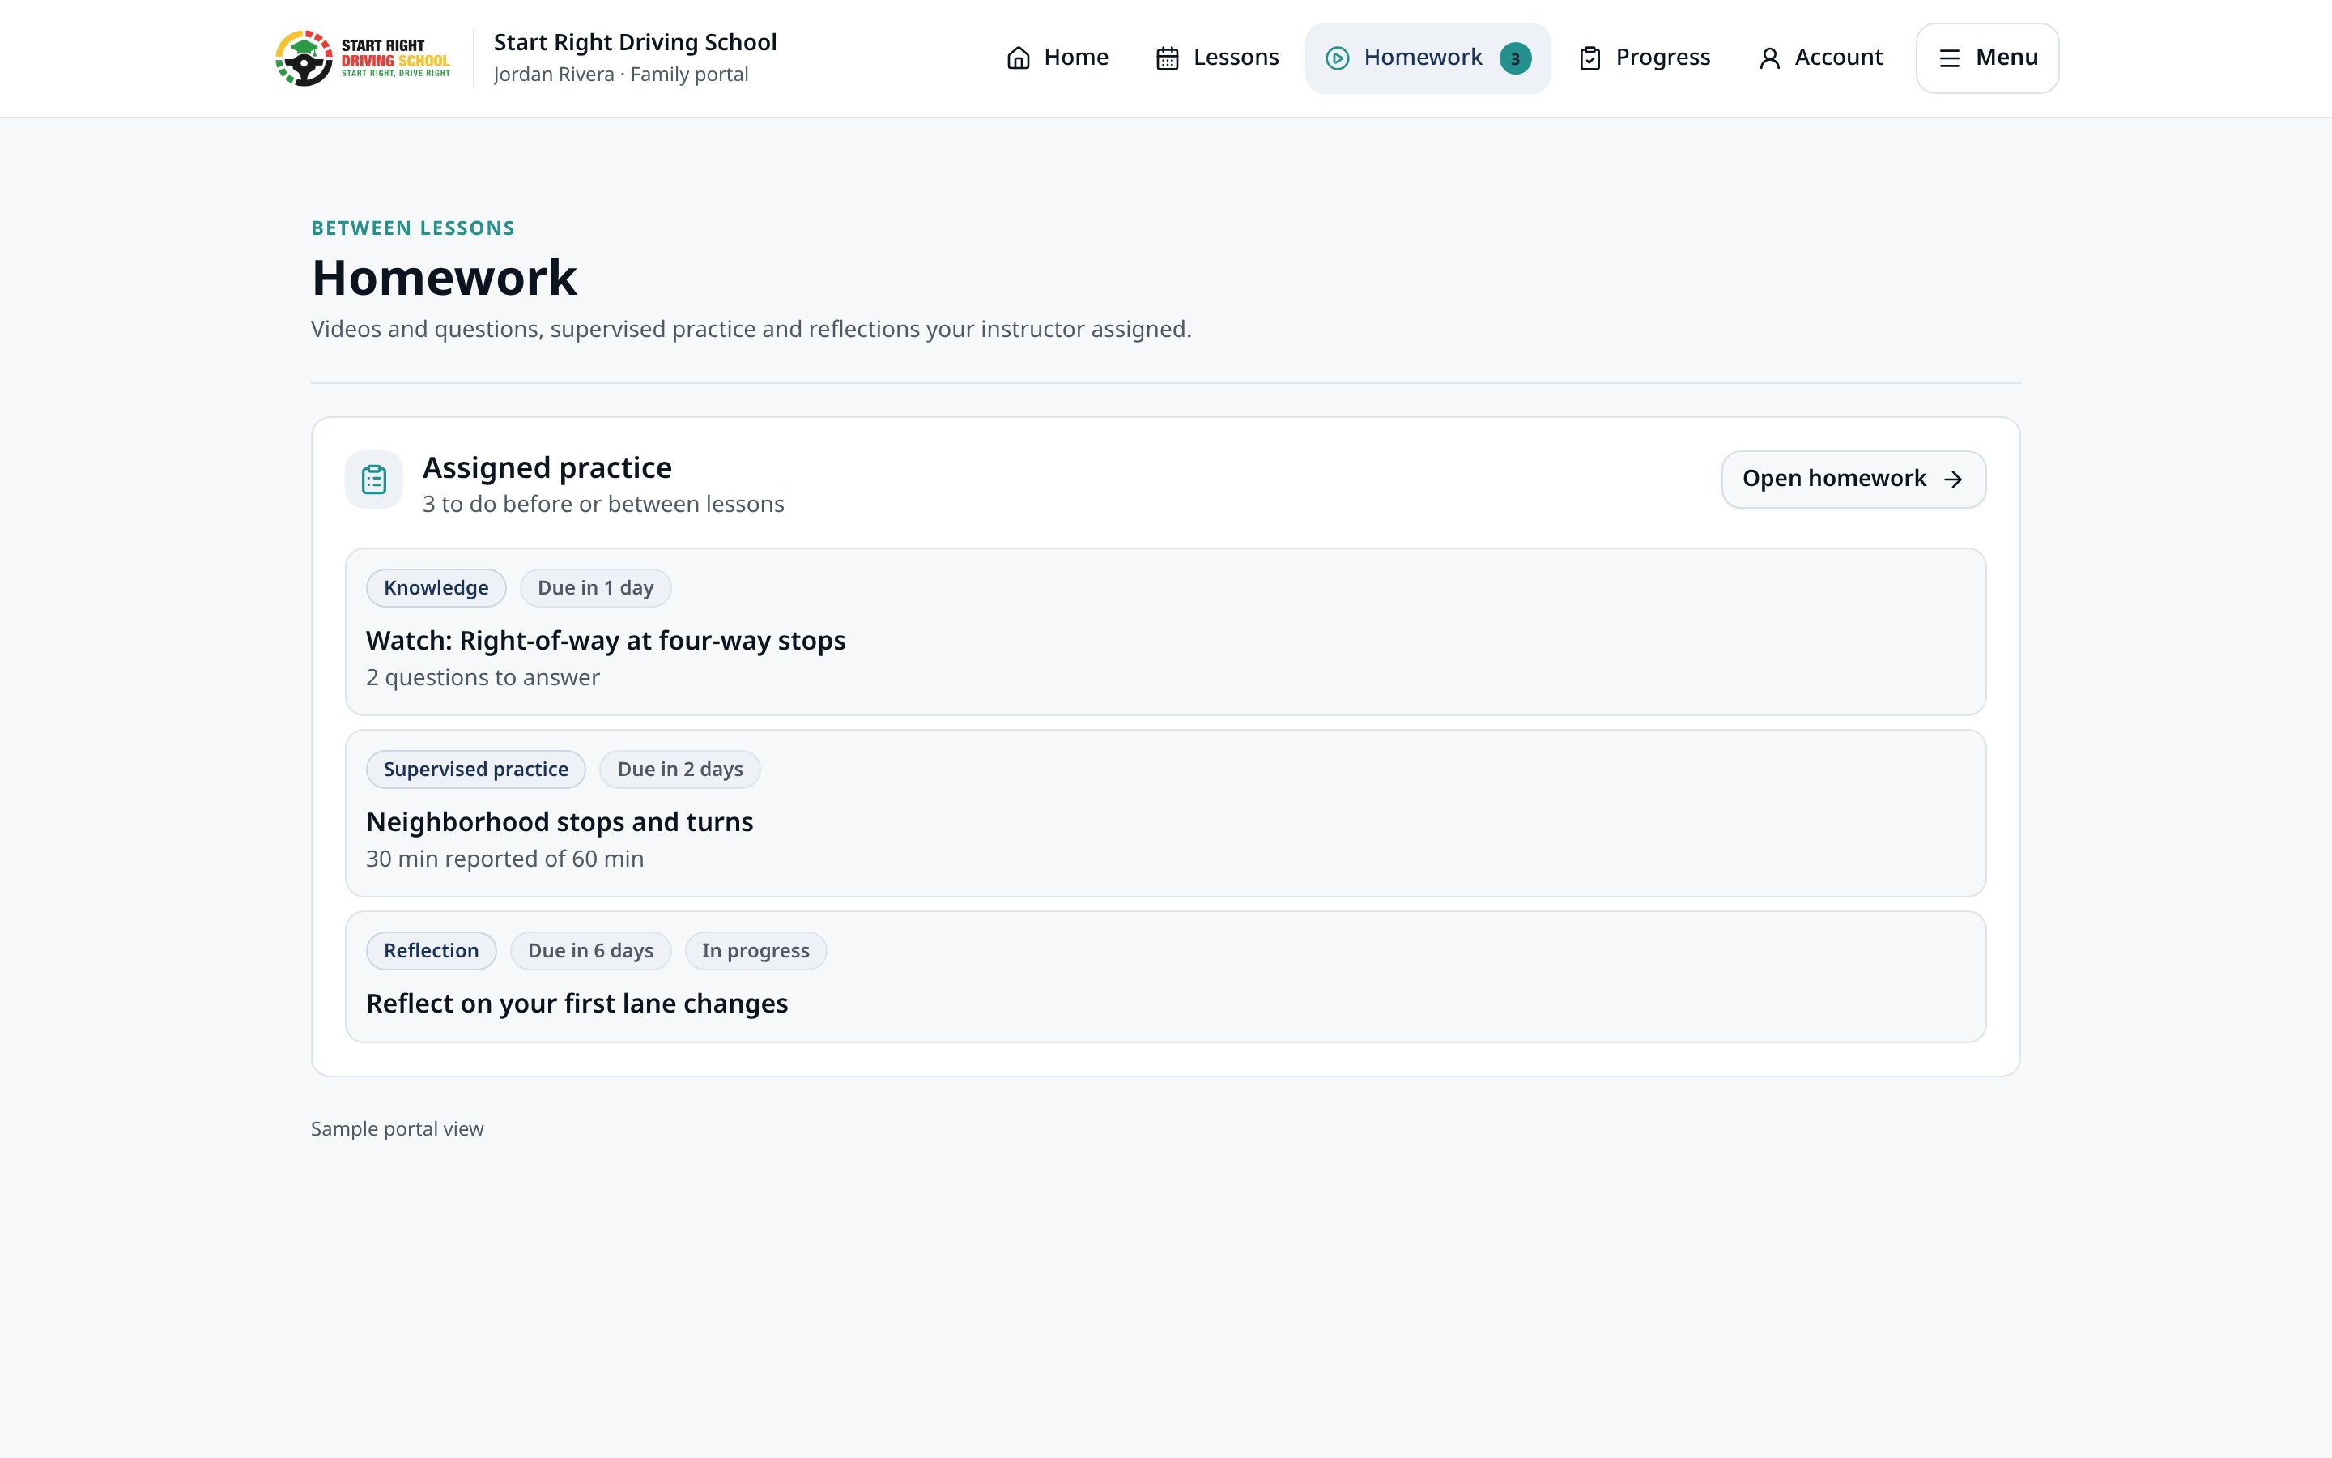The image size is (2332, 1458).
Task: Go to the Home tab
Action: click(1057, 58)
